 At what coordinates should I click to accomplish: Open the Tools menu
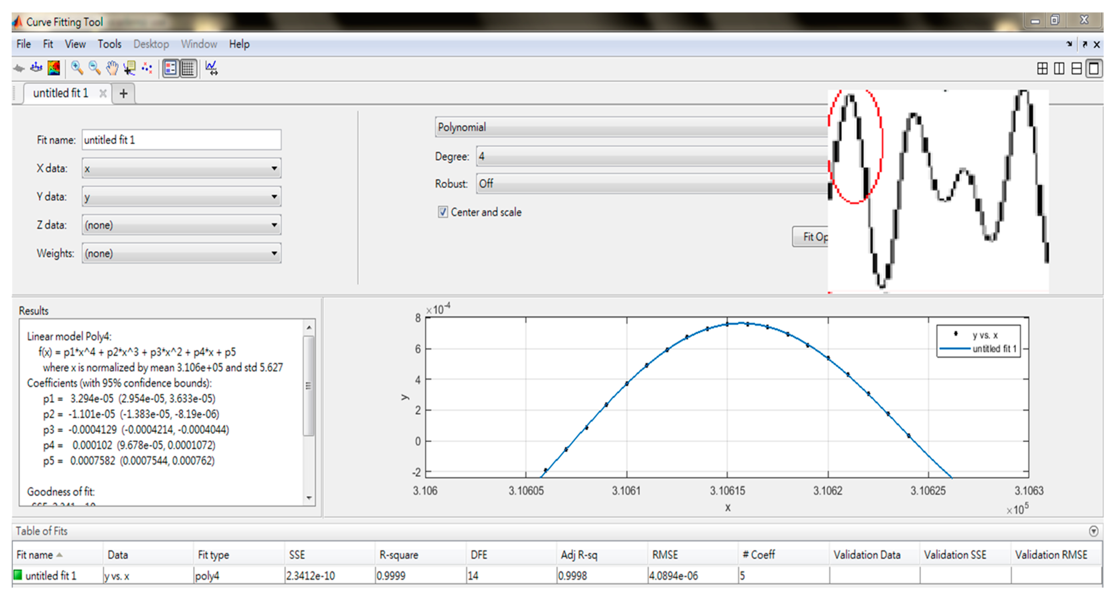coord(109,44)
